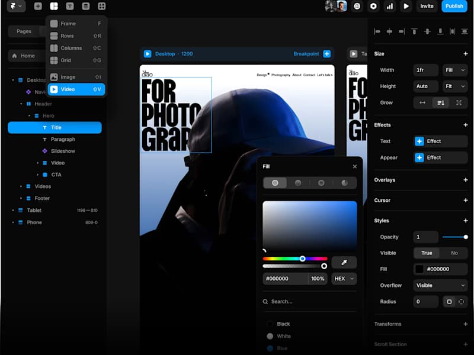Select the Solid fill type
Image resolution: width=474 pixels, height=355 pixels.
coord(275,183)
